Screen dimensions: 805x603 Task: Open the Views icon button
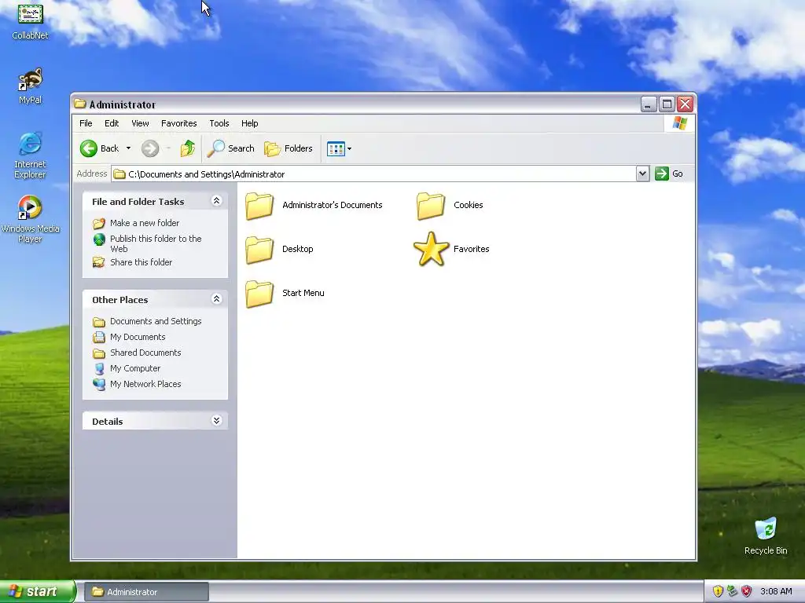tap(336, 148)
